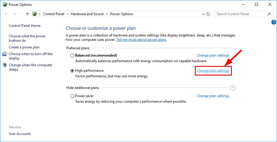
Task: Click the Forward navigation arrow
Action: pos(14,14)
